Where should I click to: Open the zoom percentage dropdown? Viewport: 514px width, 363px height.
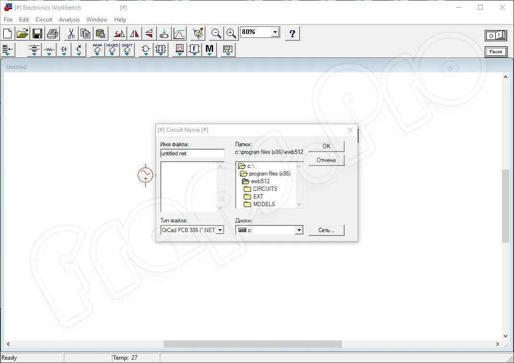click(275, 32)
